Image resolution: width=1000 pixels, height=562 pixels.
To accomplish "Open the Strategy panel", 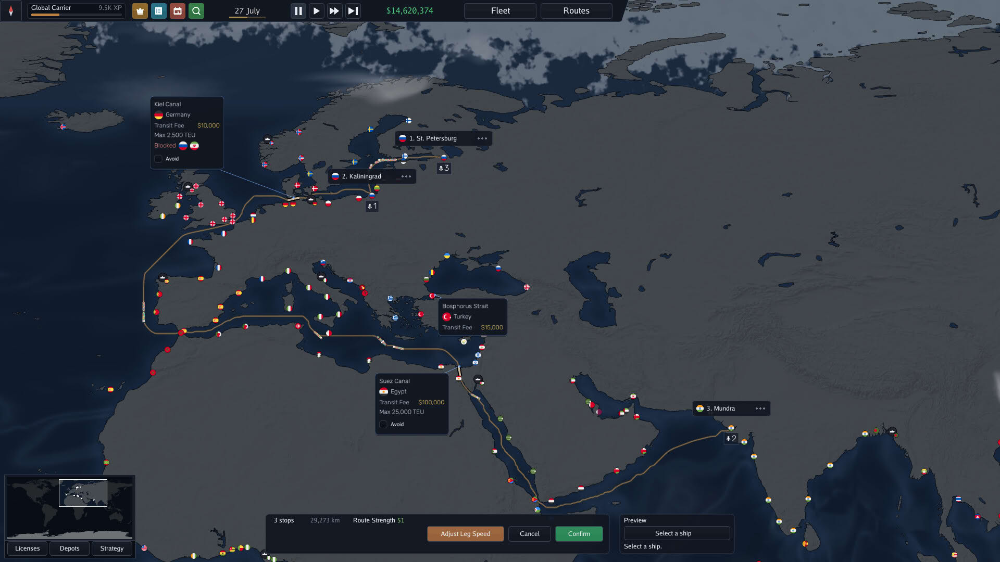I will [111, 548].
